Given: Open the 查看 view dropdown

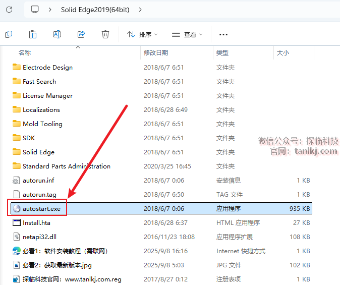Looking at the screenshot, I should 187,34.
